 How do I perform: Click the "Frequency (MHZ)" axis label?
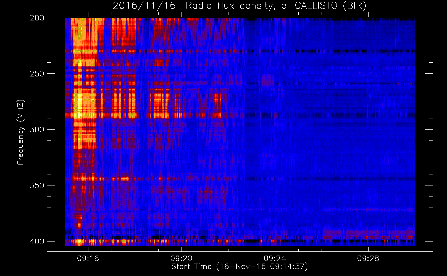21,132
